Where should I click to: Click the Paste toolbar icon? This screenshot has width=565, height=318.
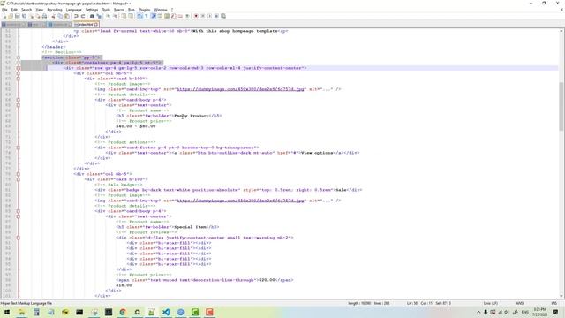[x=67, y=16]
